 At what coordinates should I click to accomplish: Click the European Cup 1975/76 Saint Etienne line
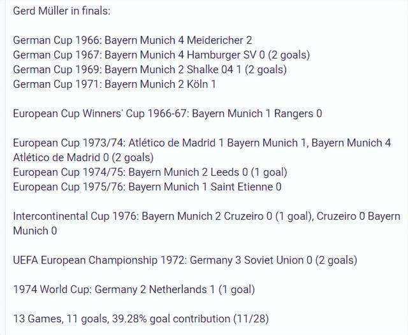click(x=147, y=187)
